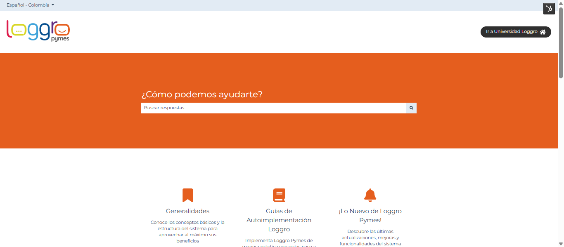This screenshot has width=564, height=247.
Task: Click the scrollbar up arrow
Action: point(561,2)
